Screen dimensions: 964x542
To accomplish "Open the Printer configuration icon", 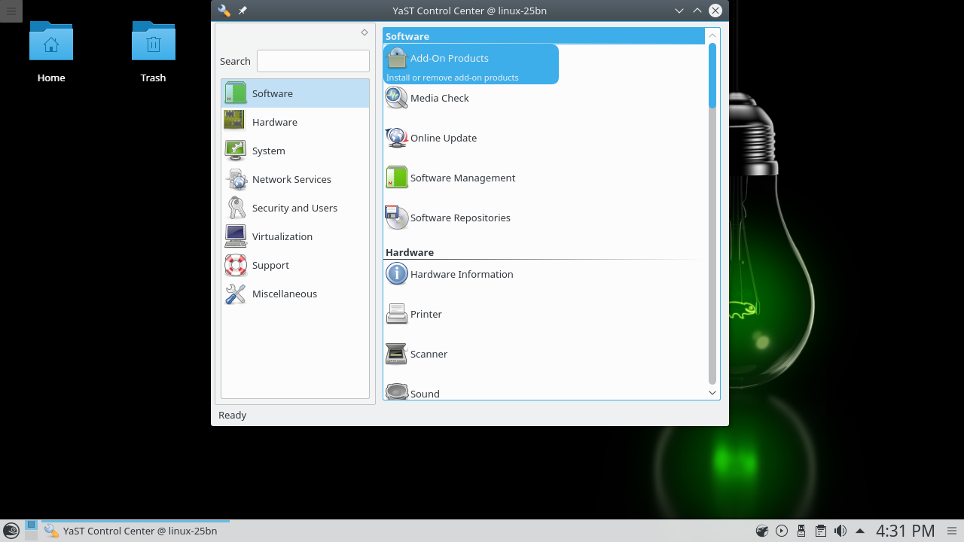I will (x=426, y=314).
